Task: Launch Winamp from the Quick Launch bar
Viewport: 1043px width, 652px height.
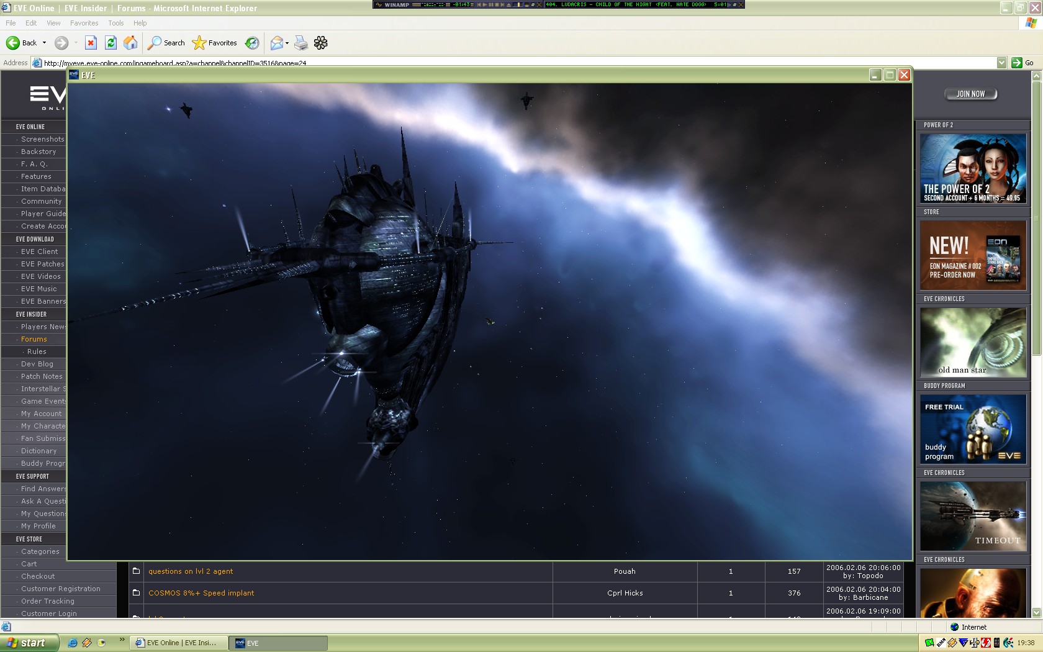Action: (87, 643)
